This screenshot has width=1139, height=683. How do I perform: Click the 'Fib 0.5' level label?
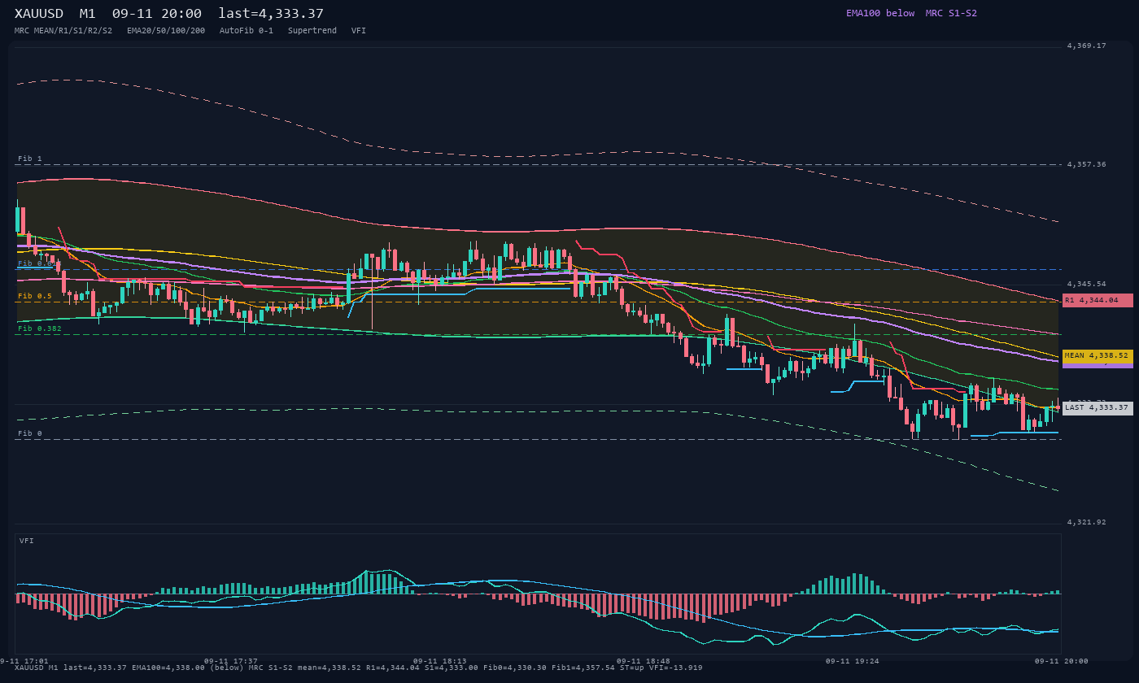pos(35,296)
